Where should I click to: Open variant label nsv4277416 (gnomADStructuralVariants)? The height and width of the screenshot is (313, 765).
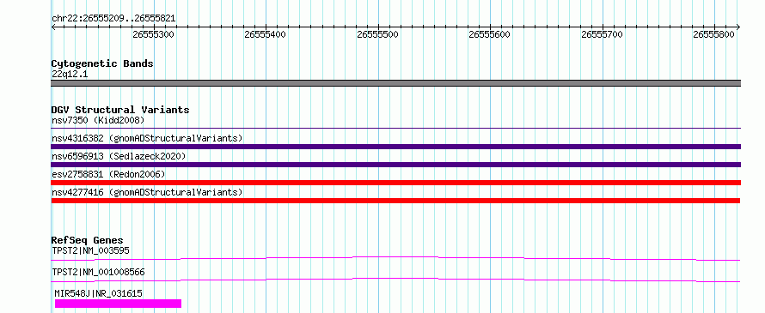click(x=147, y=192)
